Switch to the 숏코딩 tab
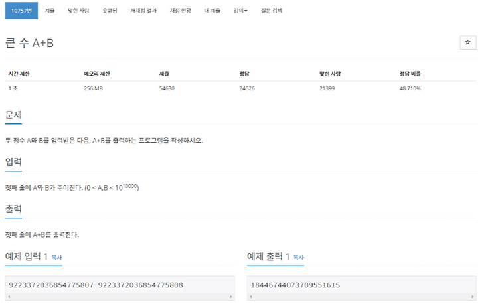498x306 pixels. coord(110,11)
